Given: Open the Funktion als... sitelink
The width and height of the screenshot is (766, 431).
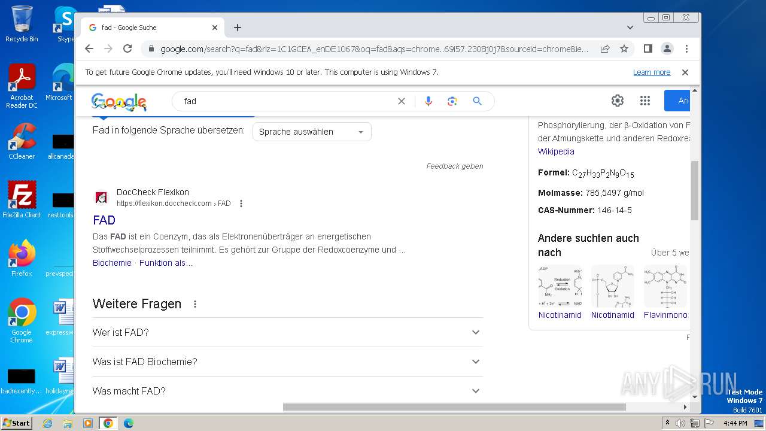Looking at the screenshot, I should click(166, 263).
